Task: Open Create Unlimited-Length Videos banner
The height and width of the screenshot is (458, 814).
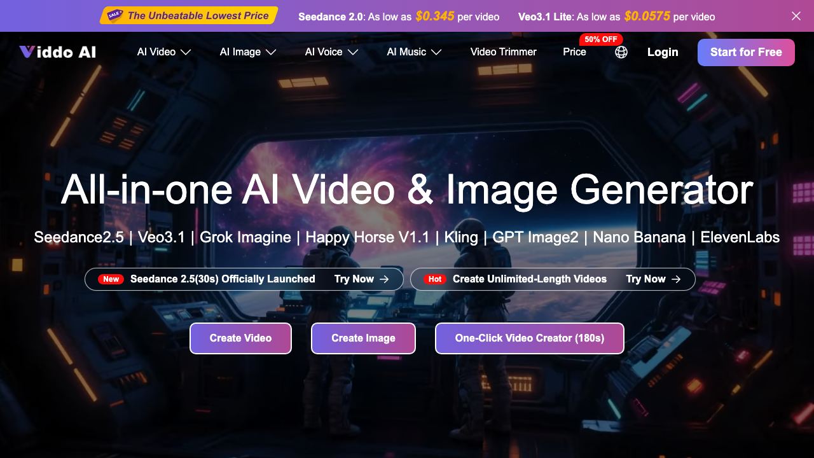Action: coord(553,279)
